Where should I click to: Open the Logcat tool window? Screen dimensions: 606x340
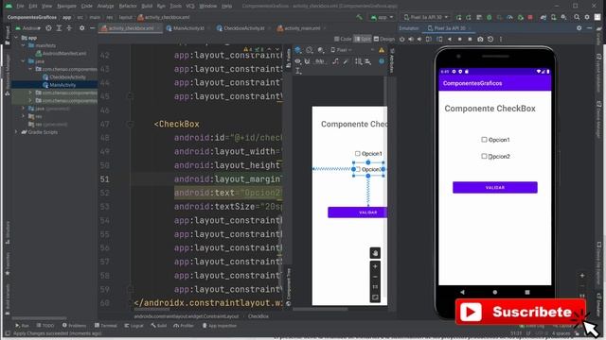tap(134, 326)
